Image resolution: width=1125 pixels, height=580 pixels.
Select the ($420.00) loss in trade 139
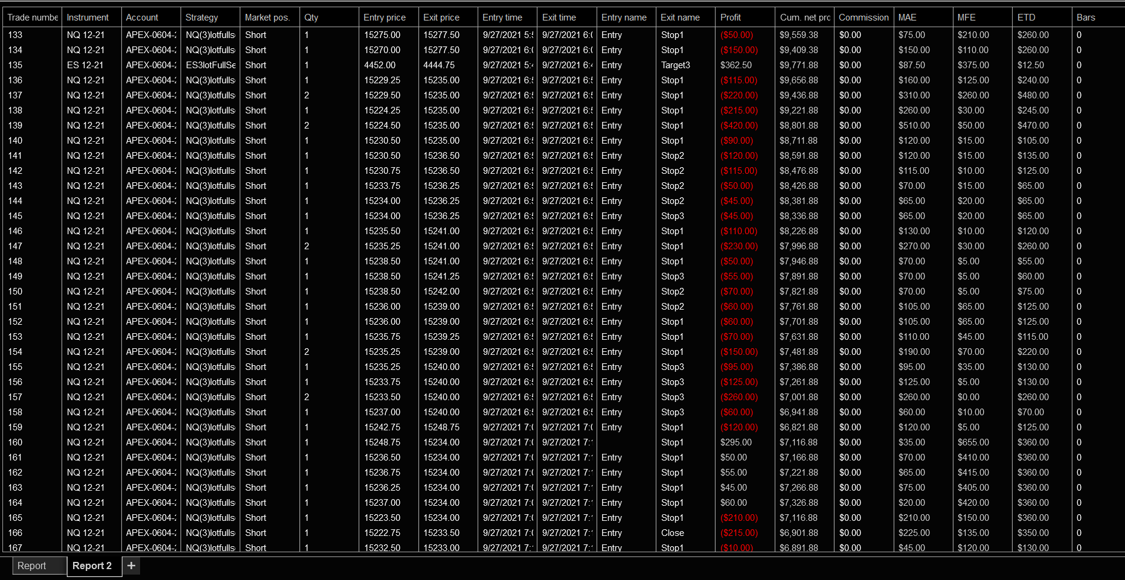pyautogui.click(x=739, y=126)
